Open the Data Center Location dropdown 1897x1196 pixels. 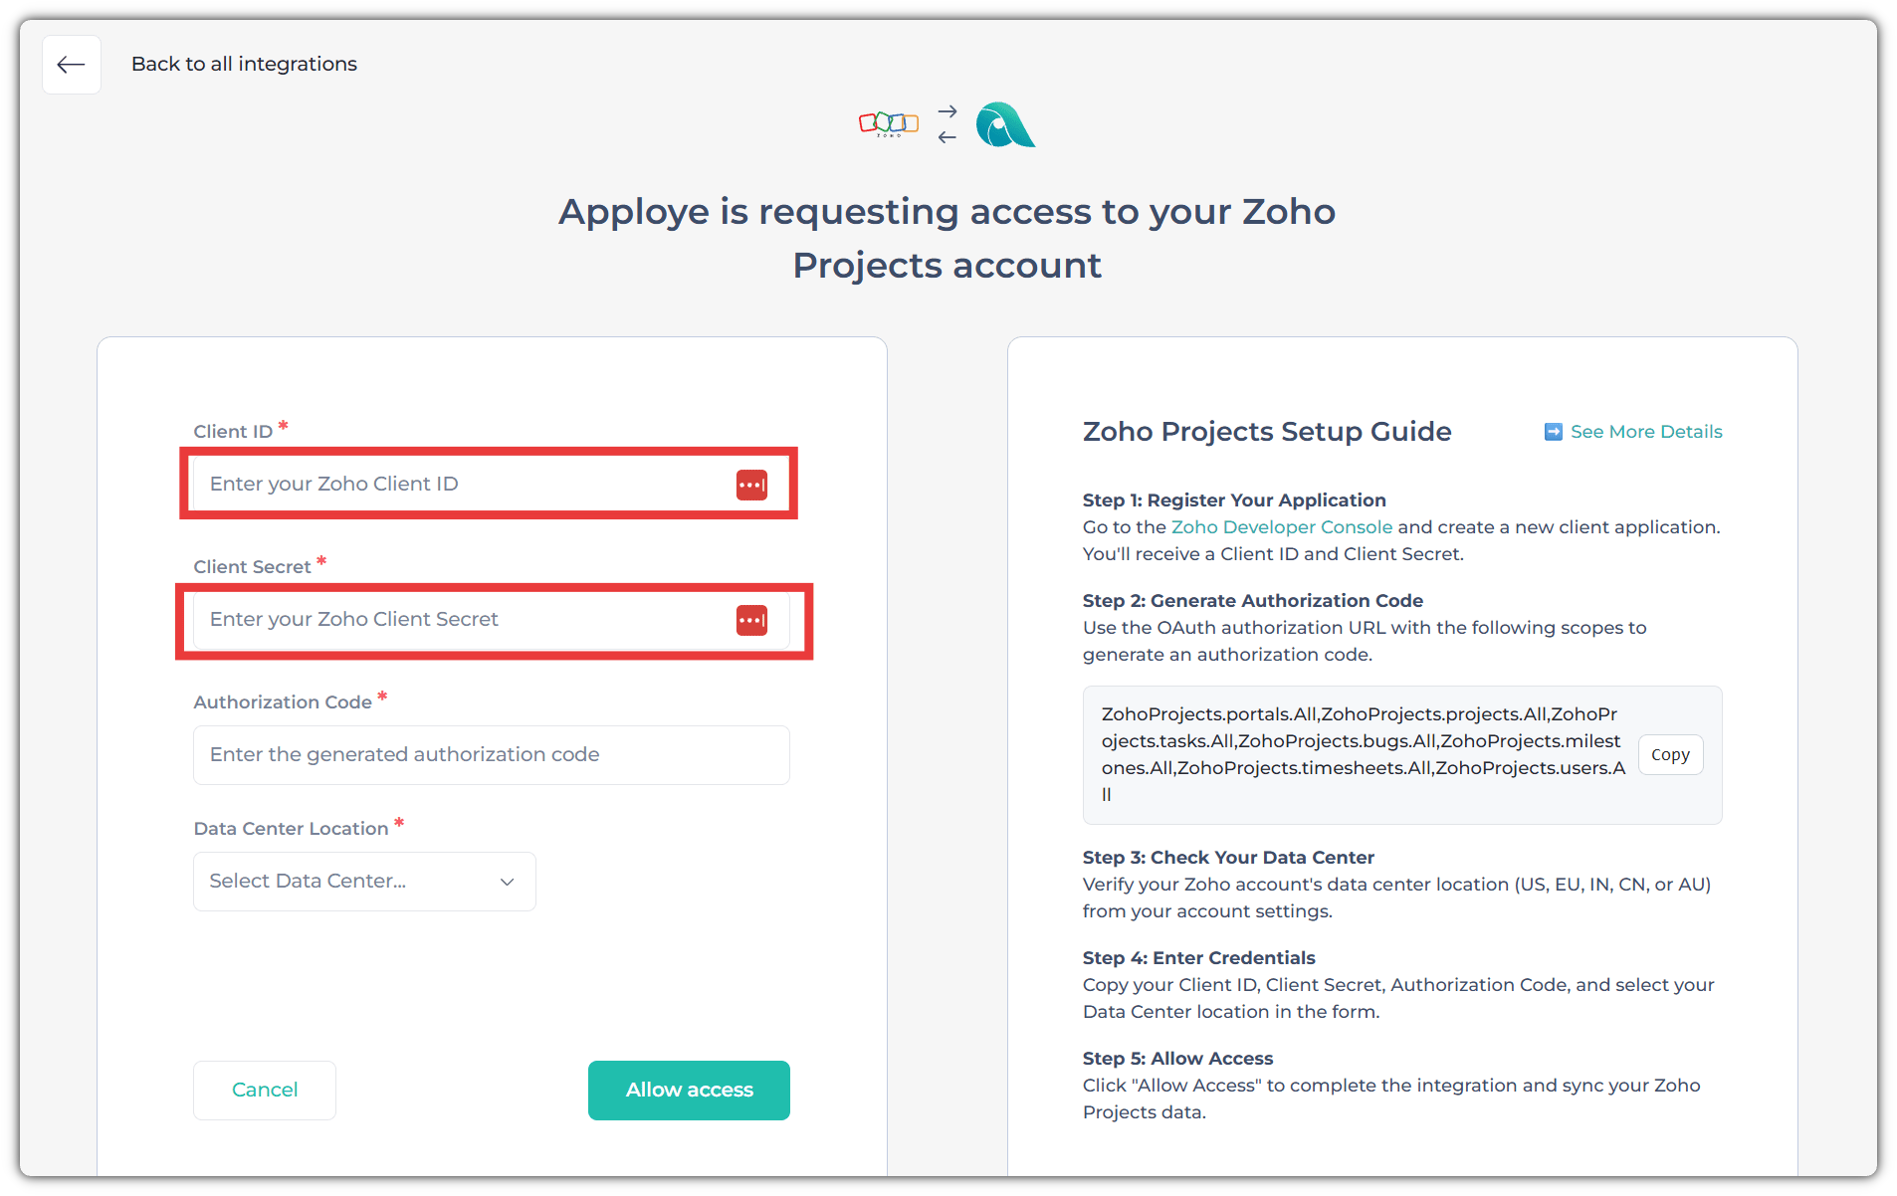[364, 882]
